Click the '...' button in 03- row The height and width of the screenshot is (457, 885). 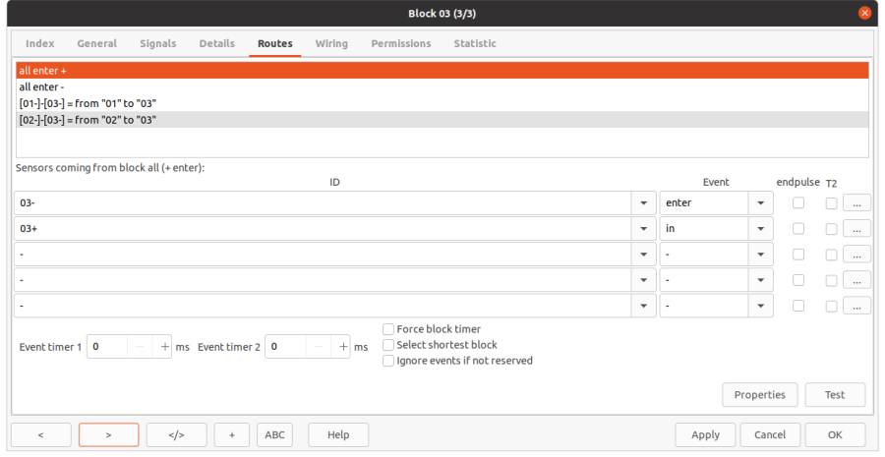point(856,203)
